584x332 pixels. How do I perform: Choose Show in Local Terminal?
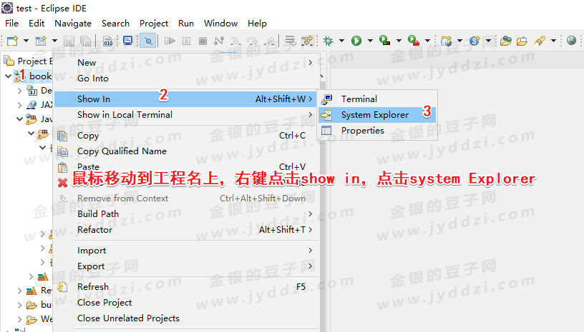coord(186,115)
